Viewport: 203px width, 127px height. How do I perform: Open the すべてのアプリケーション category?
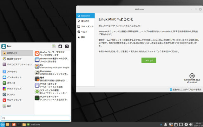pyautogui.click(x=17, y=64)
